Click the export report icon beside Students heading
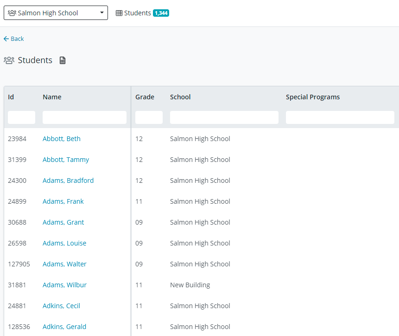399x336 pixels. (x=63, y=60)
